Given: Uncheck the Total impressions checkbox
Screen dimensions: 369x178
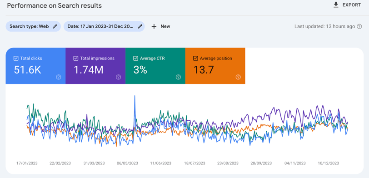Looking at the screenshot, I should (76, 58).
